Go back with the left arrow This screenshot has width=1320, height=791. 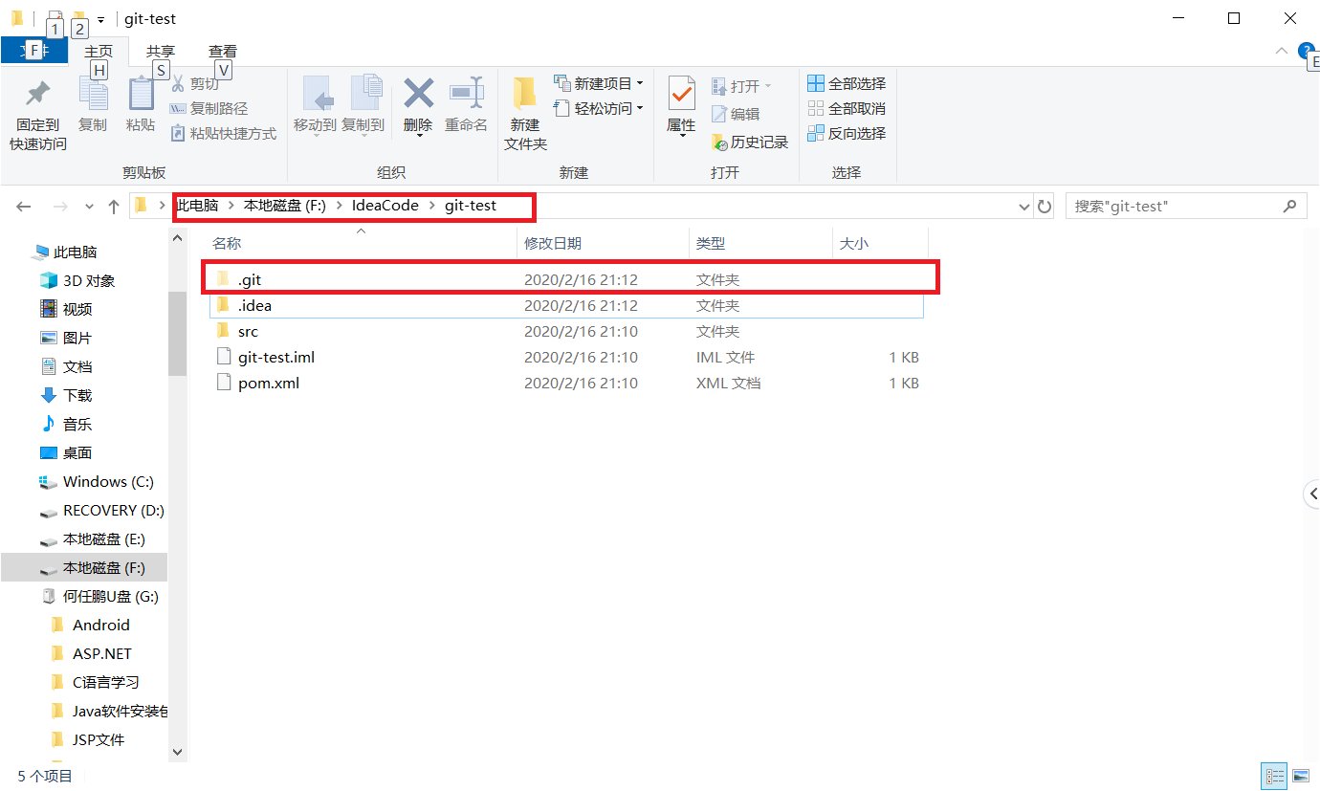[24, 206]
